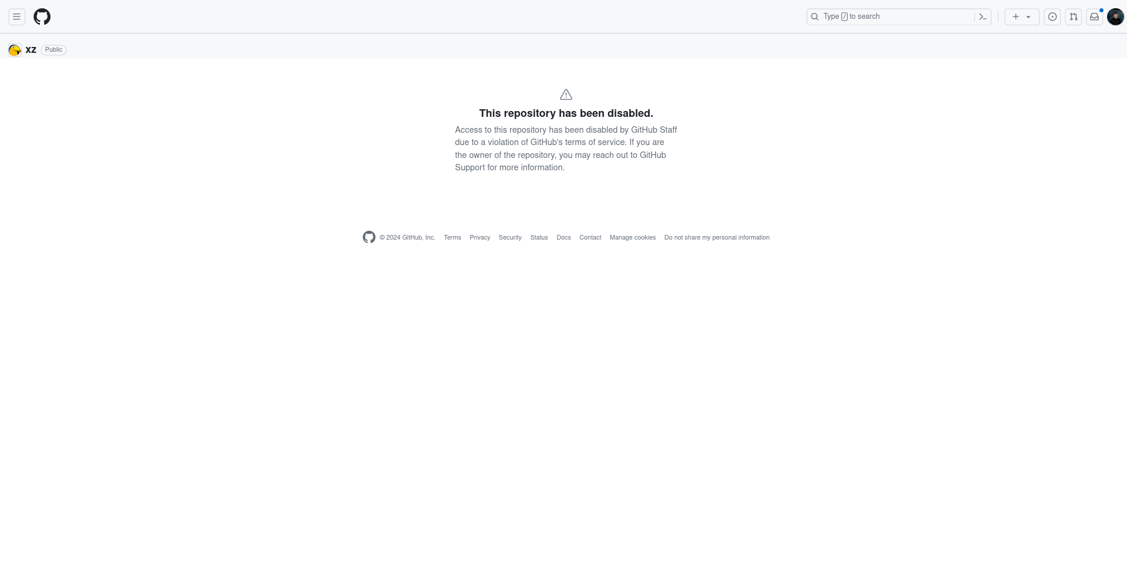Open the Status footer link

tap(539, 238)
